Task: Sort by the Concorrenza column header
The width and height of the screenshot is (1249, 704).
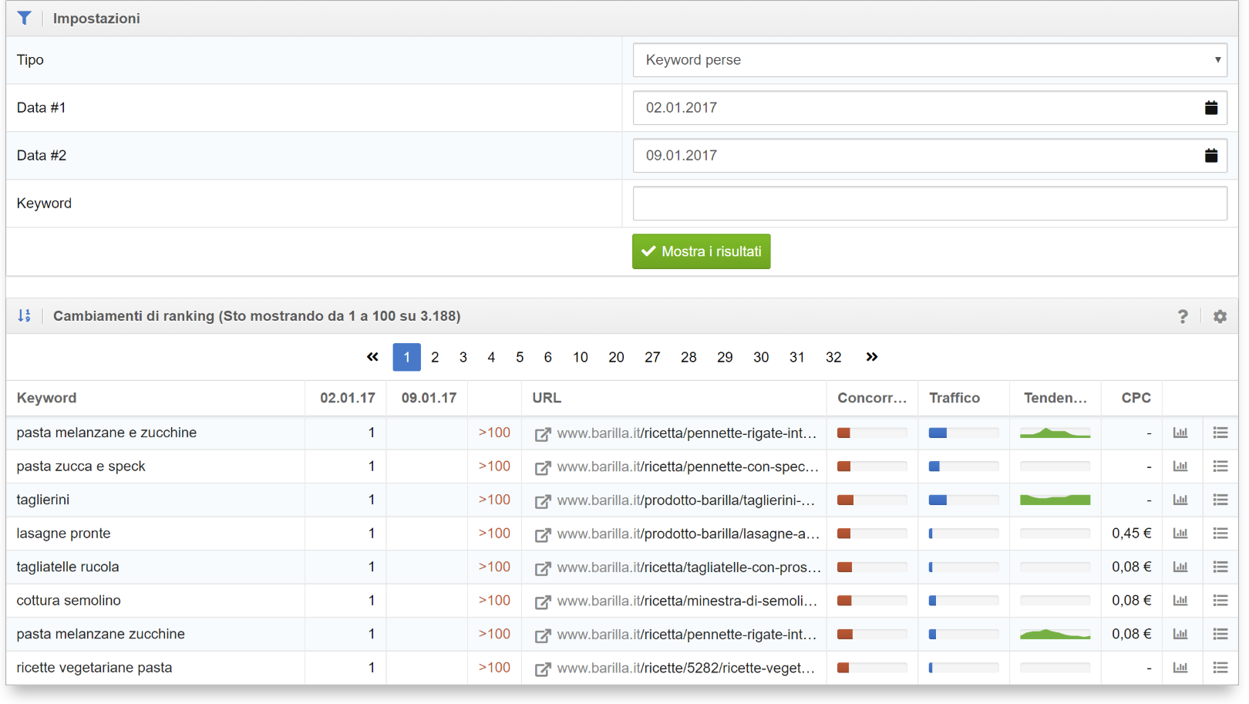Action: [872, 398]
